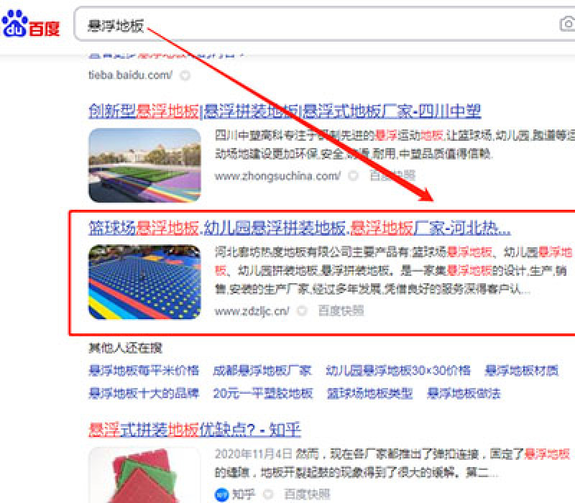Select related search 悬浮地板每平米价格
Screen dimensions: 575x503
[x=144, y=370]
